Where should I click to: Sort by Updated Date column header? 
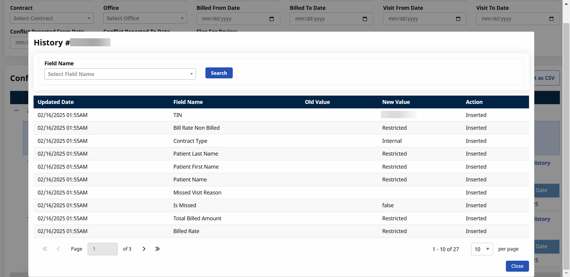point(56,102)
